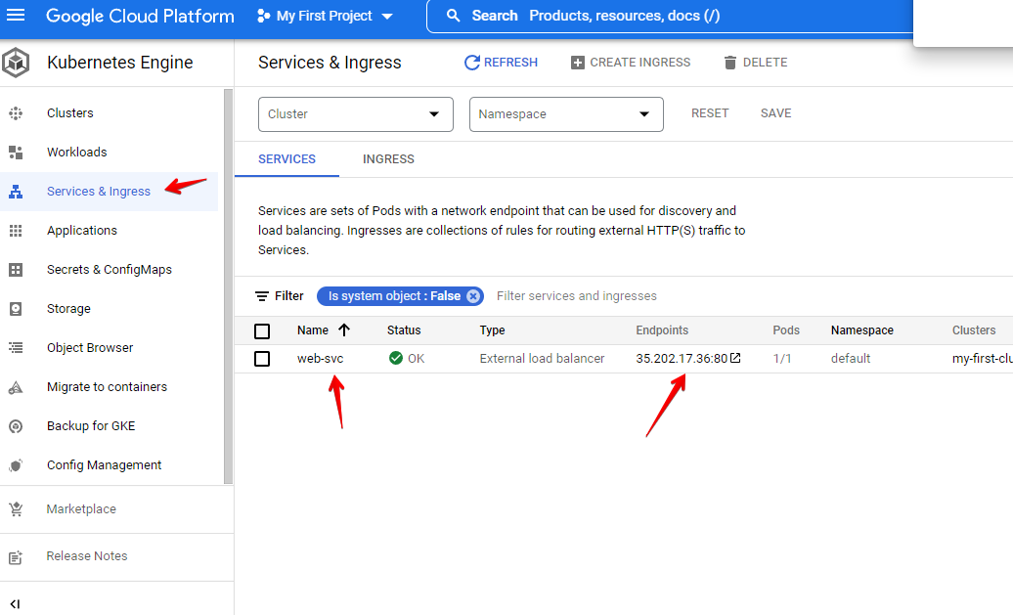Open the Namespace dropdown
Image resolution: width=1013 pixels, height=615 pixels.
click(566, 114)
